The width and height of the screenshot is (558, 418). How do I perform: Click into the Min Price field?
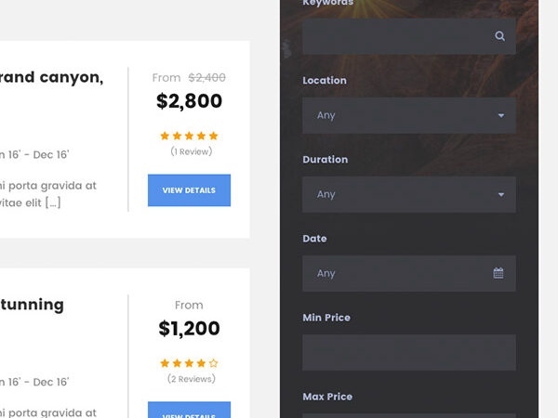pos(409,352)
